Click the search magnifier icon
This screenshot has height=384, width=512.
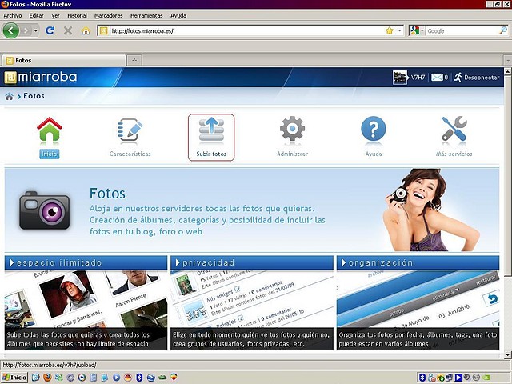click(503, 30)
